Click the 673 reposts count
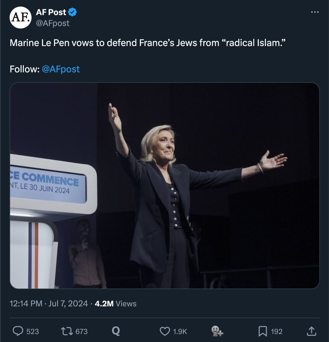 [81, 332]
